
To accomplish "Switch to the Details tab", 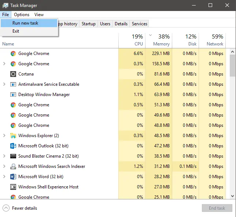I will (x=121, y=24).
